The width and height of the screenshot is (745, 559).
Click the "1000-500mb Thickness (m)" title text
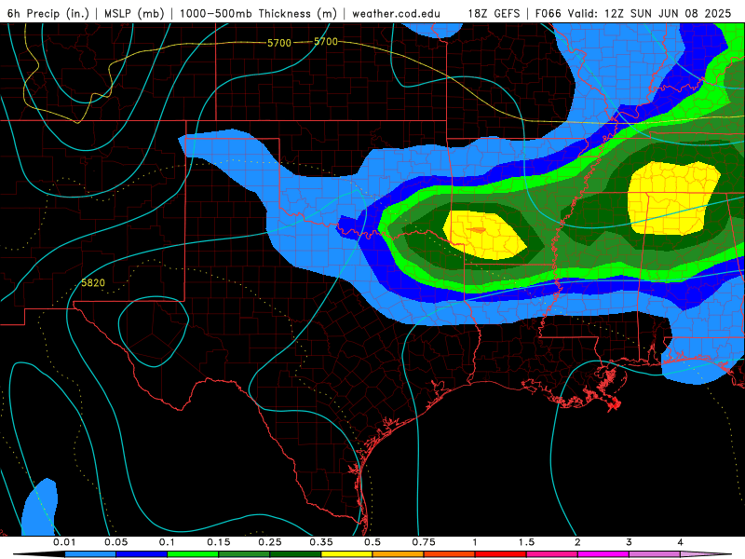click(x=258, y=13)
